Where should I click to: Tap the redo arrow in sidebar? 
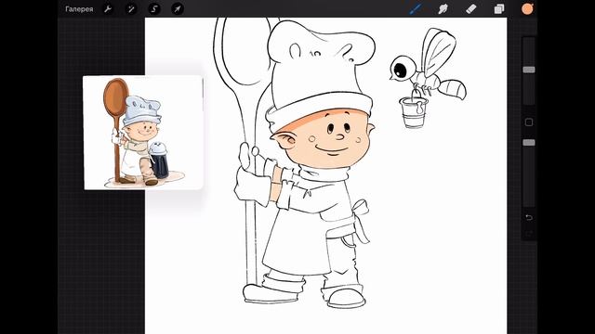click(x=529, y=234)
